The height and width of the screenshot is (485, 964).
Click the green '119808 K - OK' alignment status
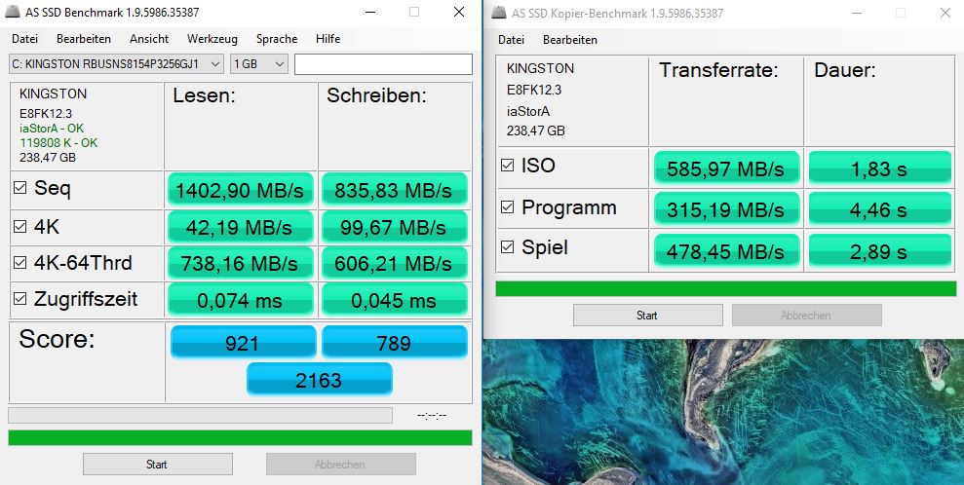click(x=58, y=142)
